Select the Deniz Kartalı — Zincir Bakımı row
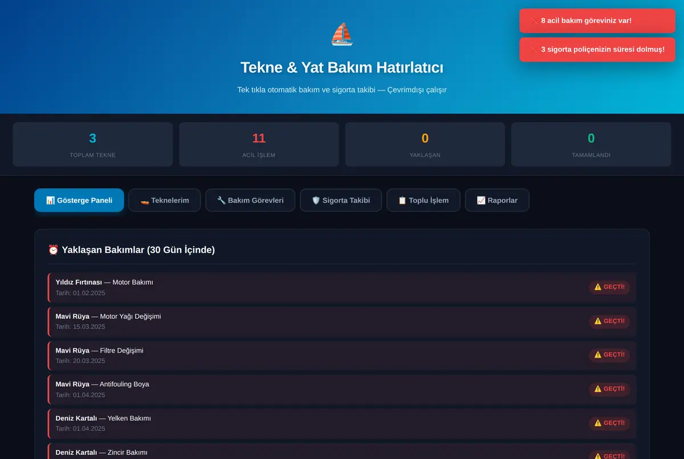The height and width of the screenshot is (459, 684). click(x=342, y=452)
